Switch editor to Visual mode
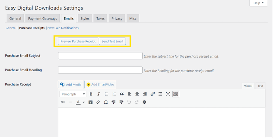 tap(248, 86)
